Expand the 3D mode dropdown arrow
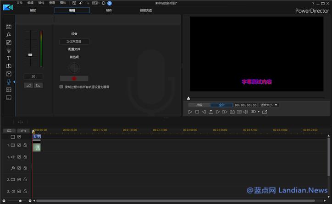332x204 pixels. point(259,112)
